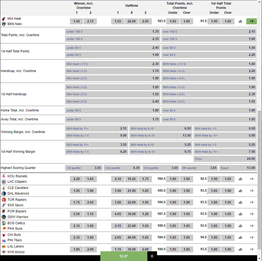Pick MIA Heat (-11.5) handicap at 2.30
The image size is (262, 261).
[112, 64]
